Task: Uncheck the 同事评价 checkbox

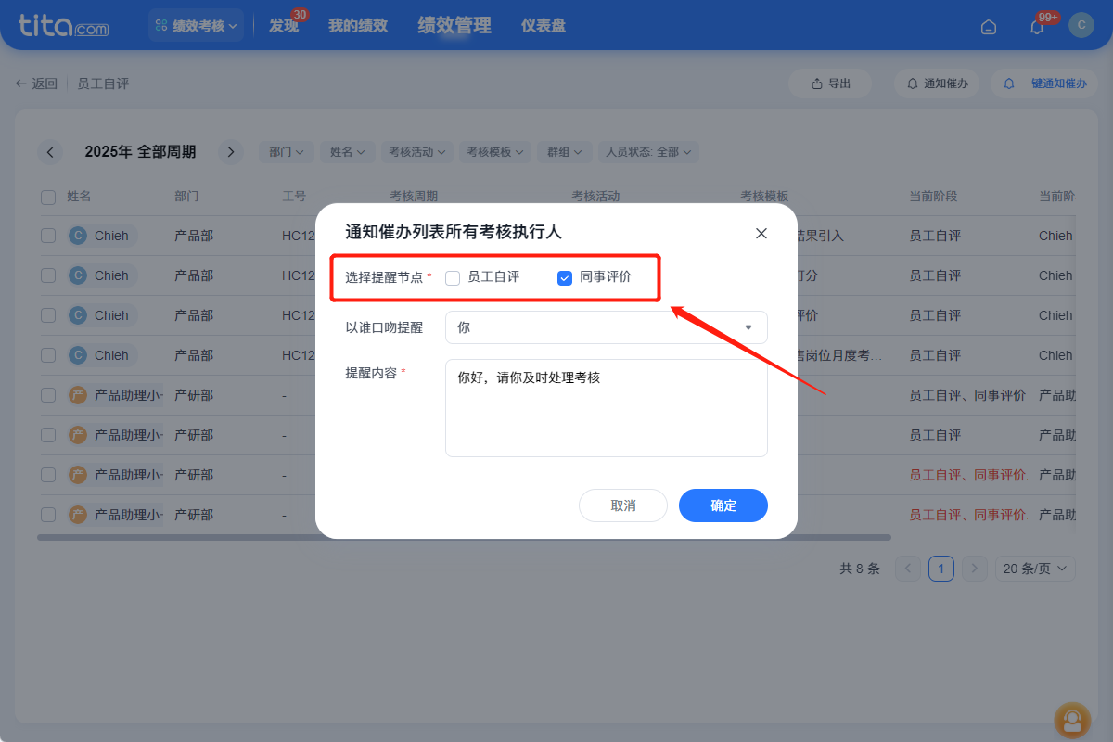Action: (564, 277)
